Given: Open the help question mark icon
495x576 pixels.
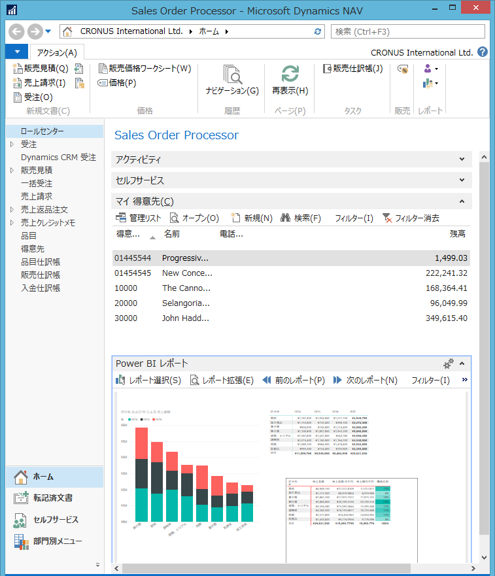Looking at the screenshot, I should click(x=483, y=52).
